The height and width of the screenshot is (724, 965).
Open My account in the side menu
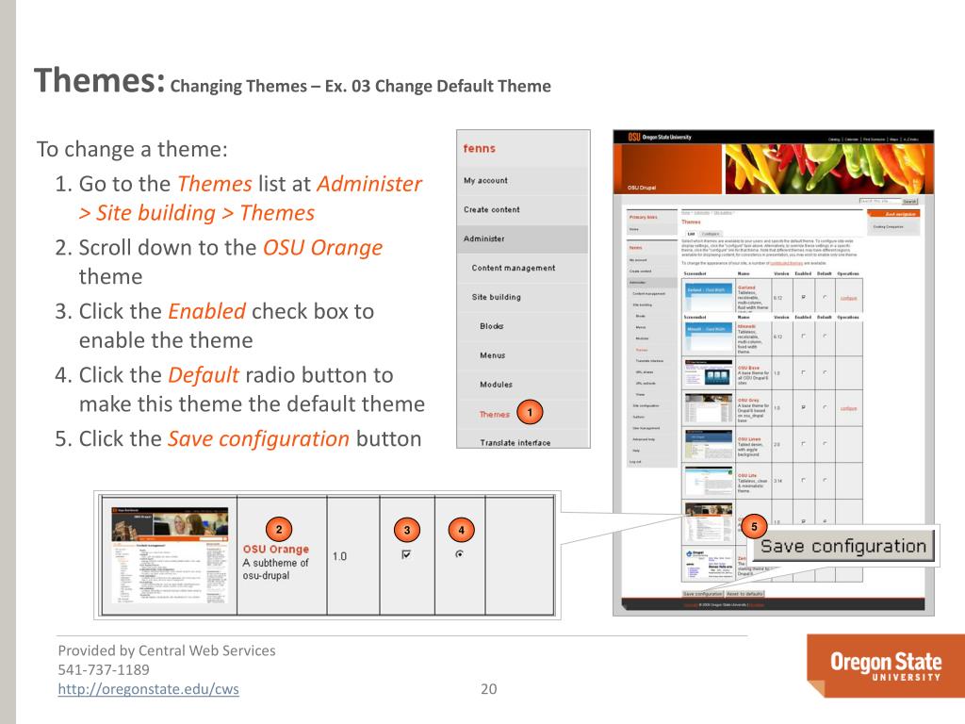click(485, 180)
